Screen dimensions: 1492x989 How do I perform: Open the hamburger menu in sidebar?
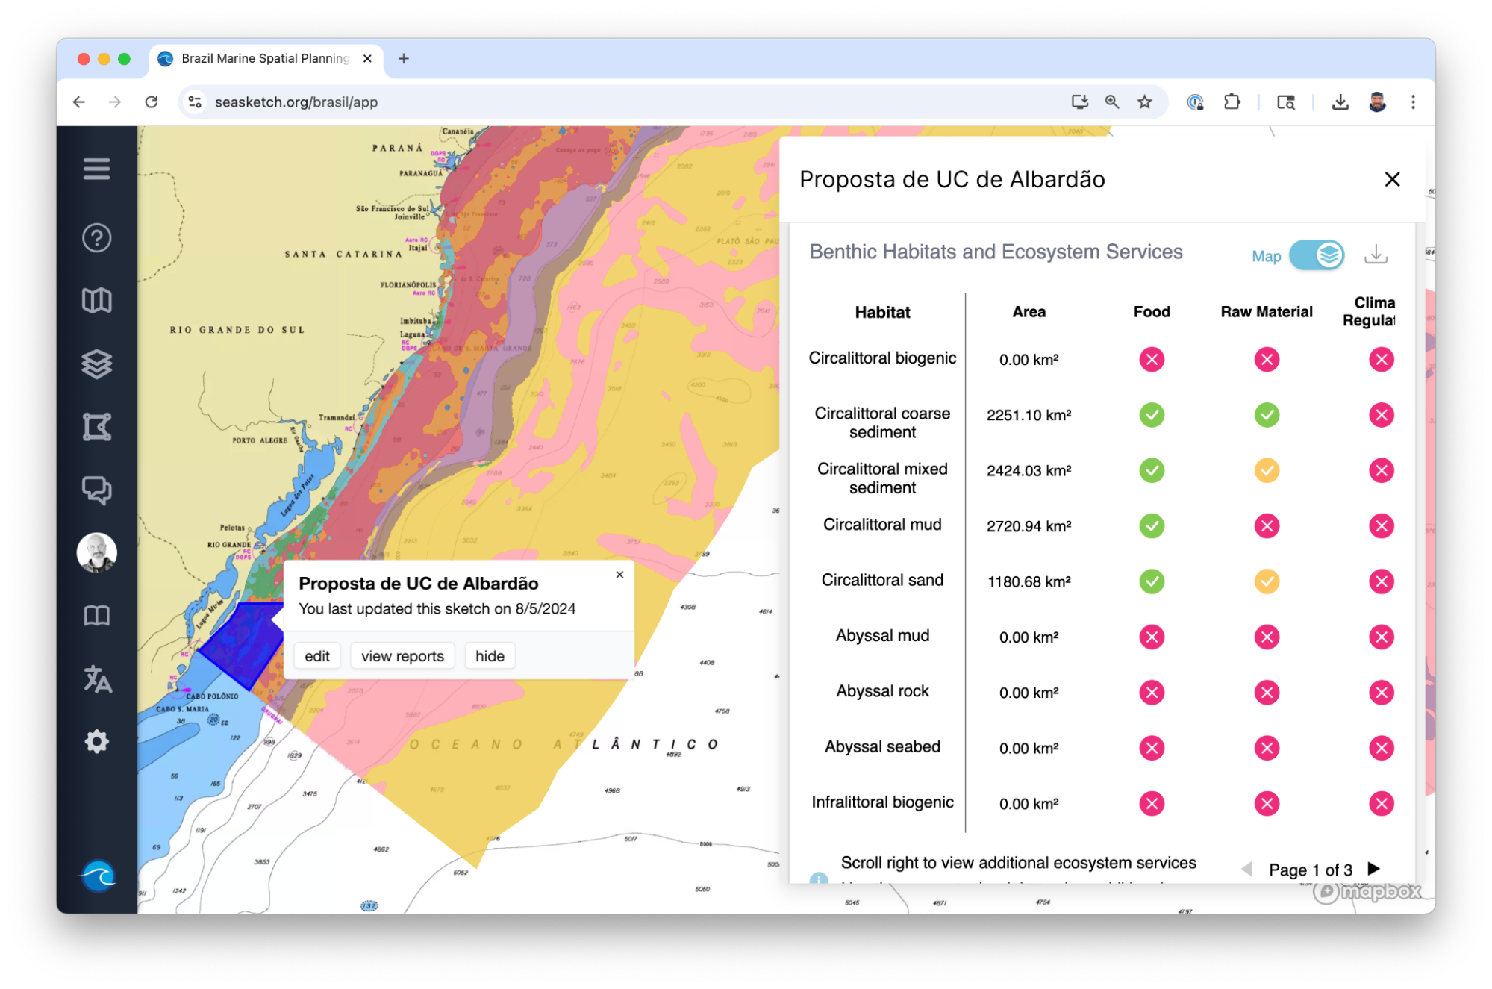pos(96,169)
